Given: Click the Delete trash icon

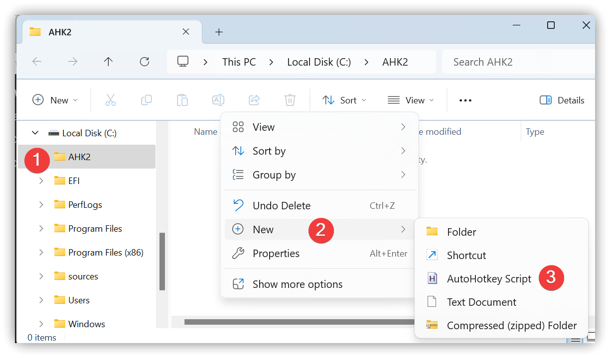Looking at the screenshot, I should (x=290, y=100).
